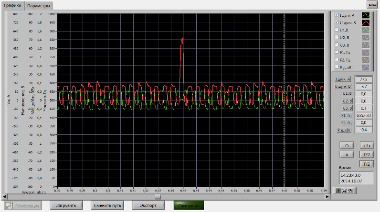Enable the U3, В plot checkbox
Viewport: 380px width, 212px height.
tap(337, 45)
